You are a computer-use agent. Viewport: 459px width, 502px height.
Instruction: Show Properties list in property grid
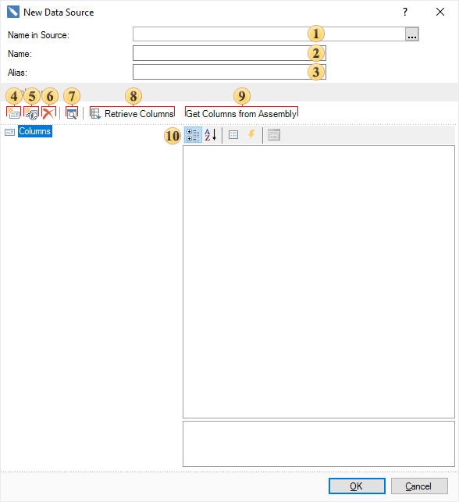[233, 135]
